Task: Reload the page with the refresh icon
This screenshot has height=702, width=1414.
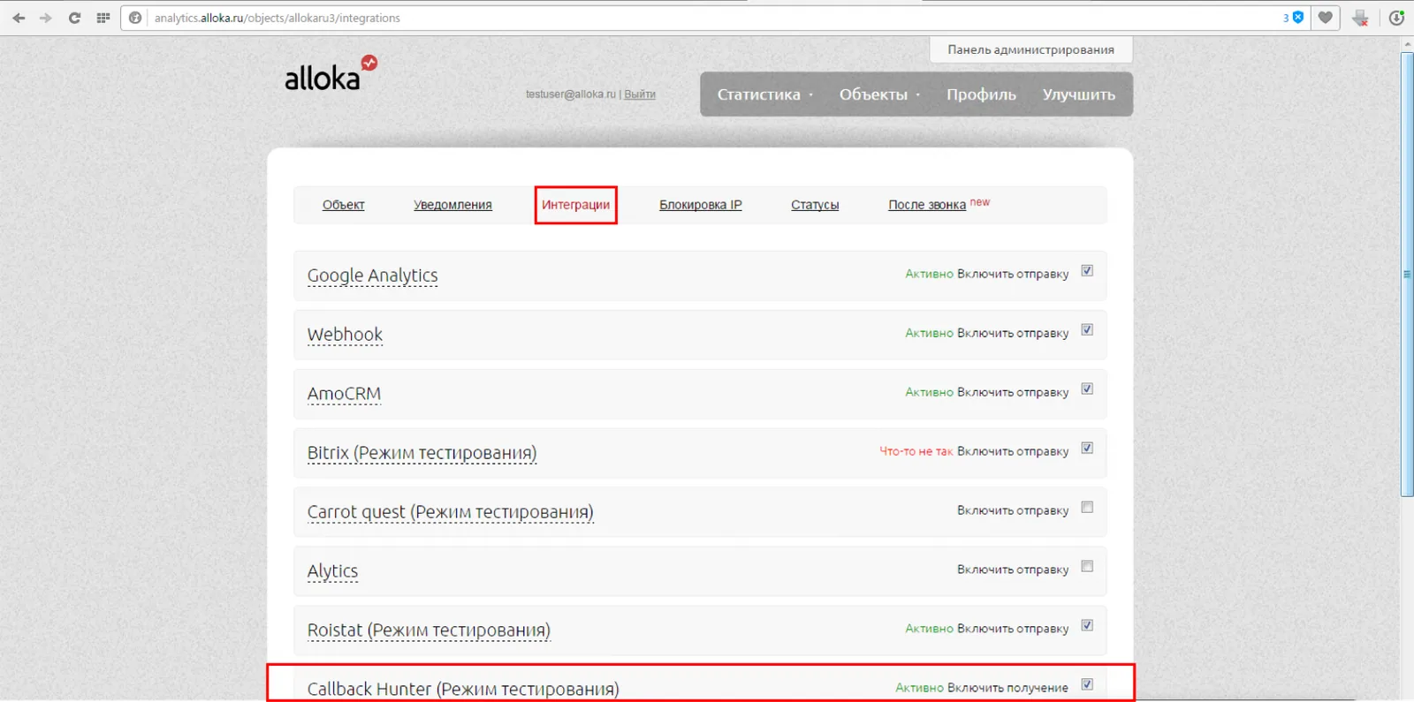Action: [74, 18]
